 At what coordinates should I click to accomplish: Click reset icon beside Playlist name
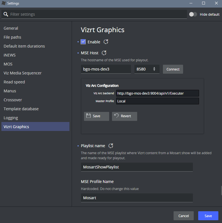tap(111, 146)
